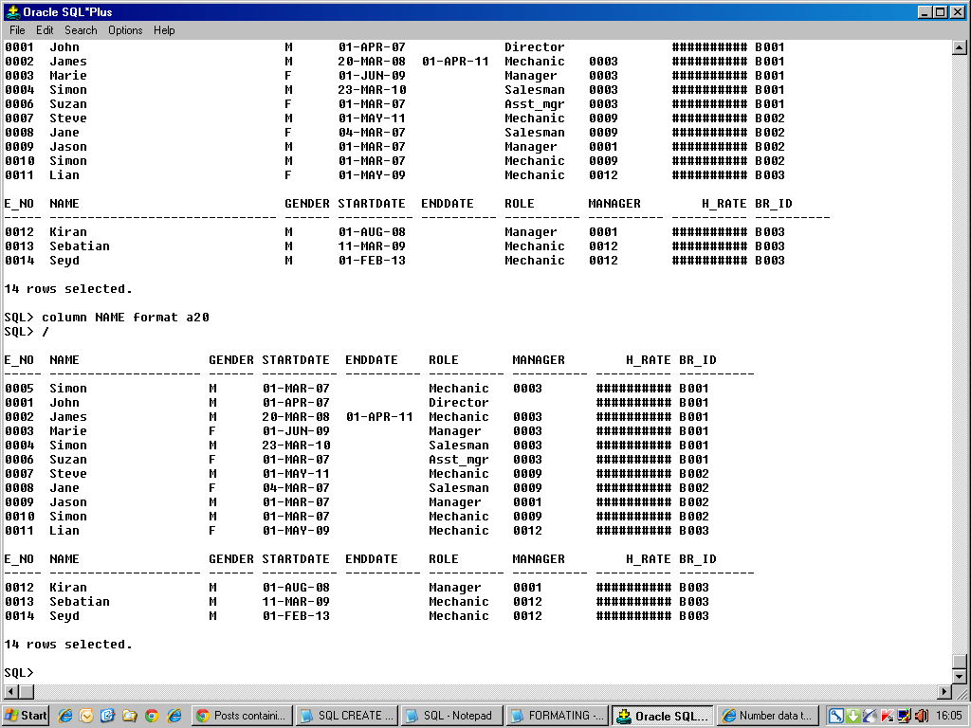Screen dimensions: 971x728
Task: Click the horizontal scrollbar thumb
Action: (x=27, y=691)
